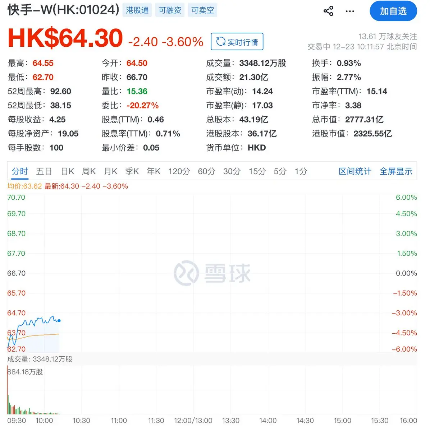Click the 每股收益 value 4.25
Viewport: 430px width, 431px height.
[57, 119]
